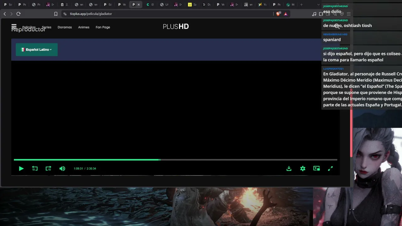Image resolution: width=402 pixels, height=226 pixels.
Task: Open the Fan Page link
Action: (x=103, y=27)
